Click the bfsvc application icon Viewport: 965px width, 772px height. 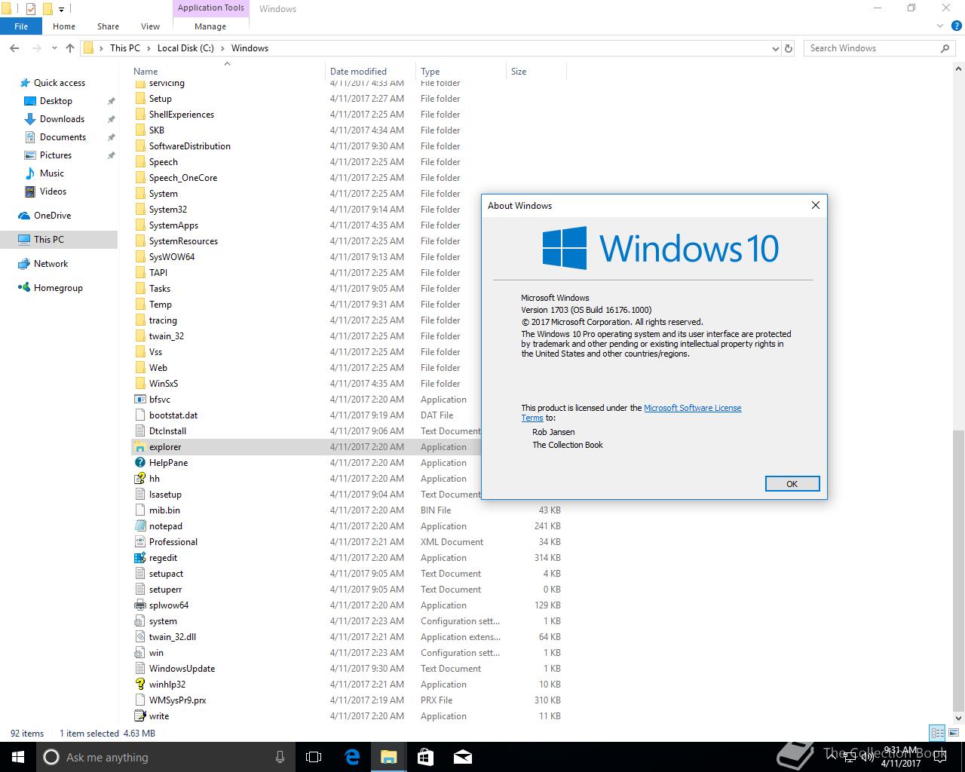pyautogui.click(x=139, y=400)
